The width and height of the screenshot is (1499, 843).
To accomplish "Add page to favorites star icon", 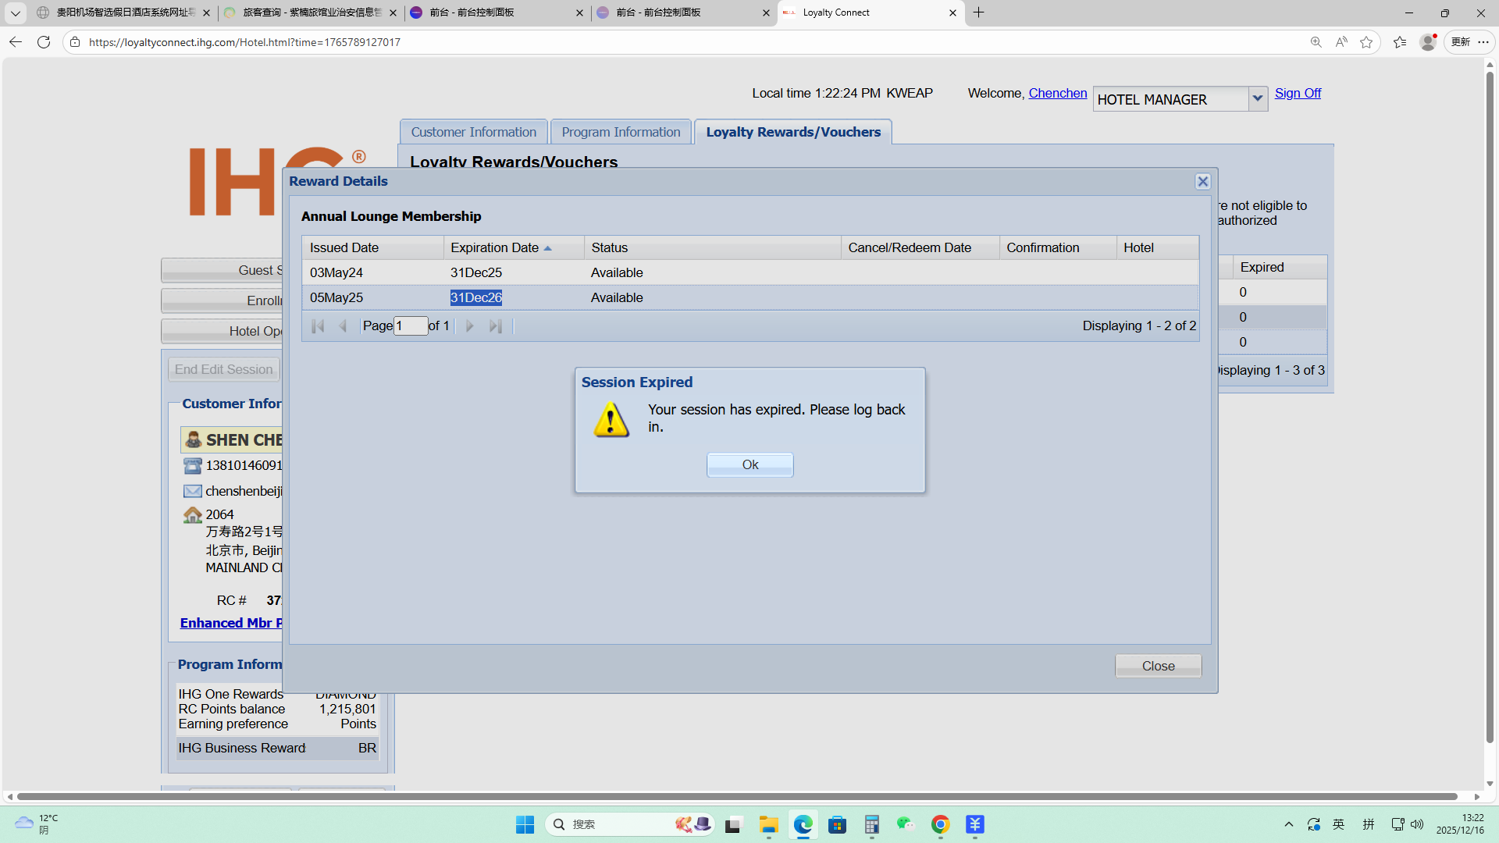I will [x=1366, y=42].
